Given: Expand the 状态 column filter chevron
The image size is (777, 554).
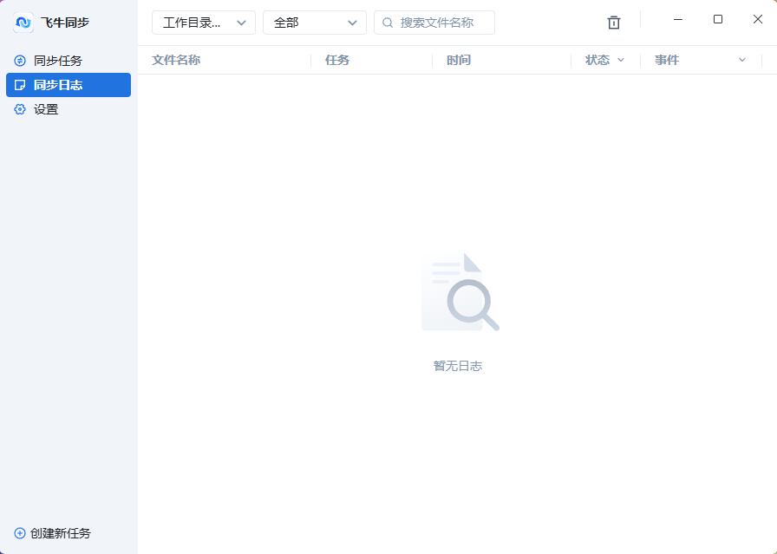Looking at the screenshot, I should coord(621,60).
